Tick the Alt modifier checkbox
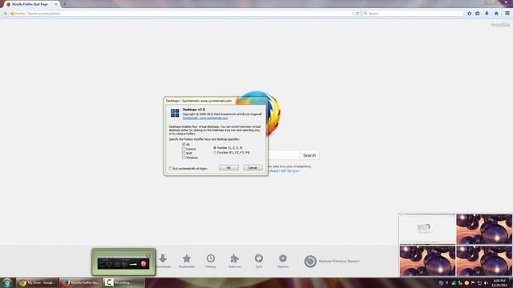 (x=184, y=144)
